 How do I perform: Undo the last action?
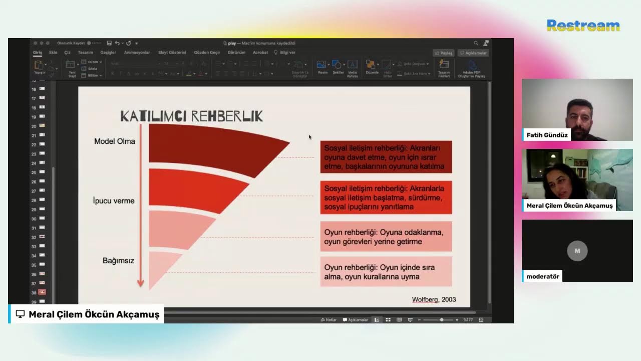(x=117, y=43)
